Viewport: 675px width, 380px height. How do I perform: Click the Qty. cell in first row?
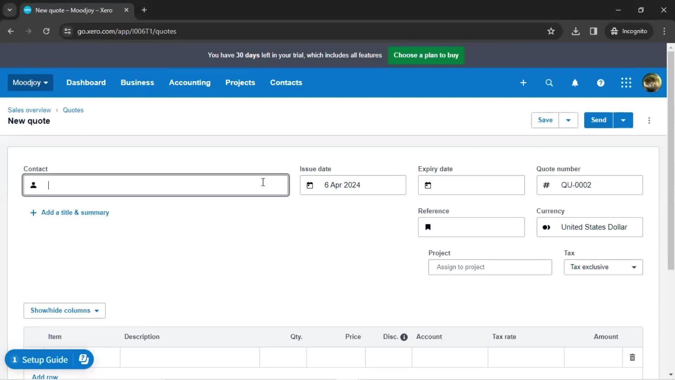(x=283, y=357)
